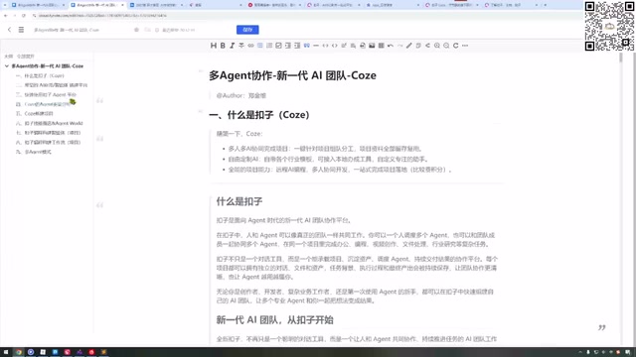Insert blockquote using blue quote icon
636x357 pixels.
tap(307, 46)
